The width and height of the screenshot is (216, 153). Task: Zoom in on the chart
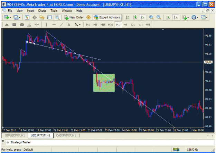151,18
